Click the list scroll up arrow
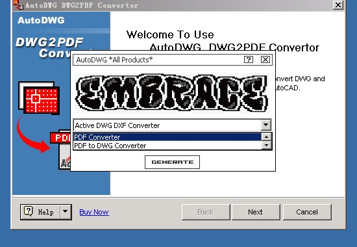Image resolution: width=357 pixels, height=247 pixels. 266,137
